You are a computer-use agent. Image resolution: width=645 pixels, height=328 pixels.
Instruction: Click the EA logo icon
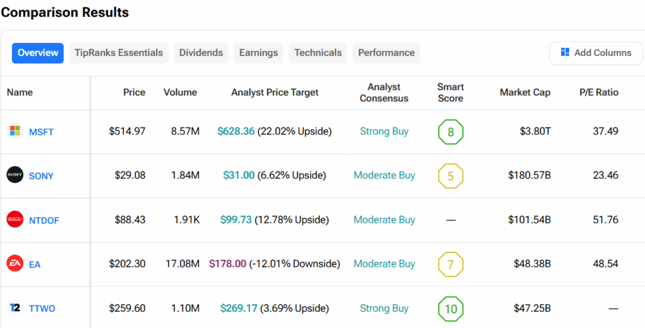(x=15, y=263)
